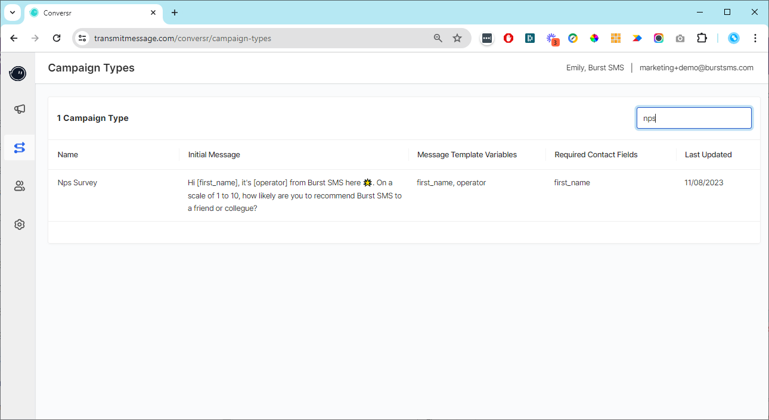The width and height of the screenshot is (769, 420).
Task: Open the camera screenshot extension icon
Action: pos(680,38)
